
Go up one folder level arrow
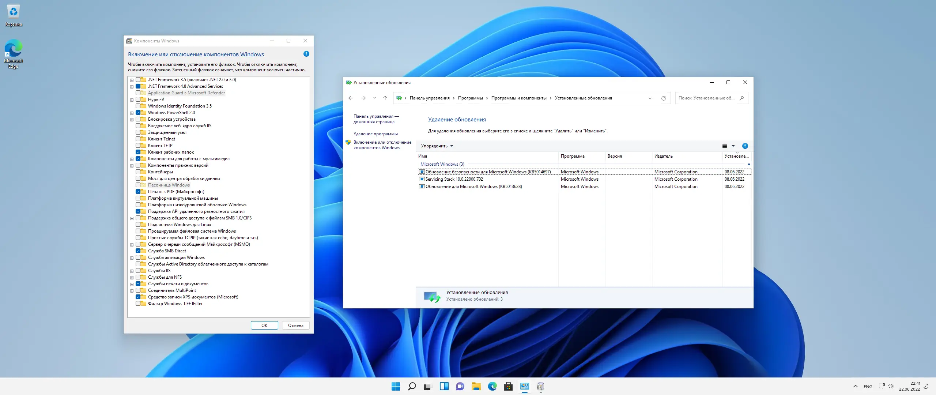pyautogui.click(x=385, y=98)
